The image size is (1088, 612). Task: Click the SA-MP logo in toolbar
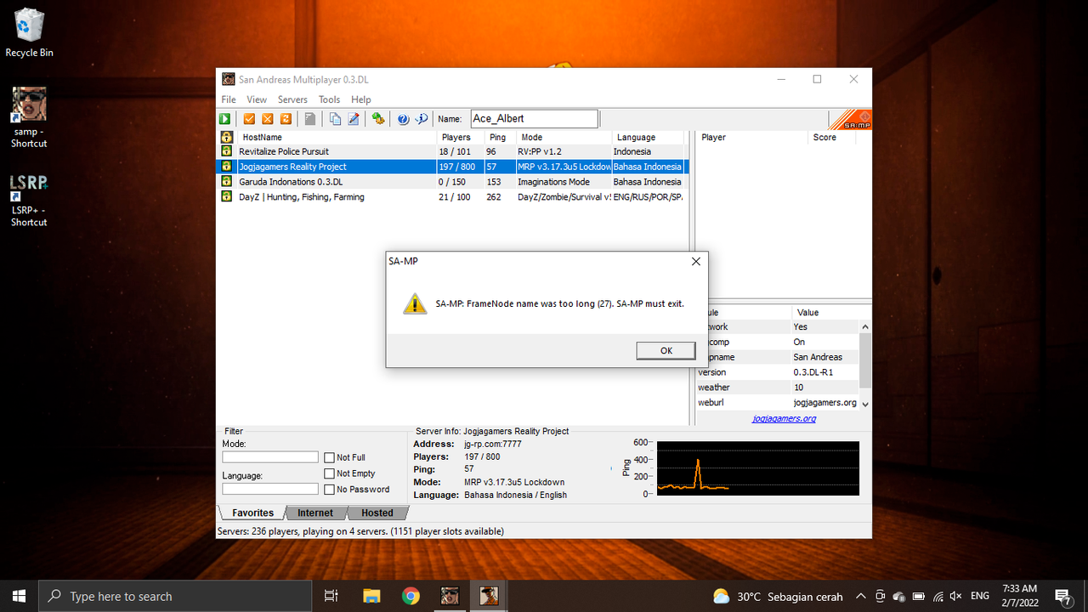(850, 120)
